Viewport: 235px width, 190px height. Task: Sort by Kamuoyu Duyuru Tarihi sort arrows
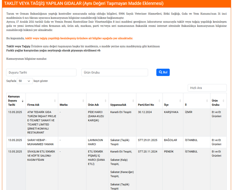tap(22, 101)
